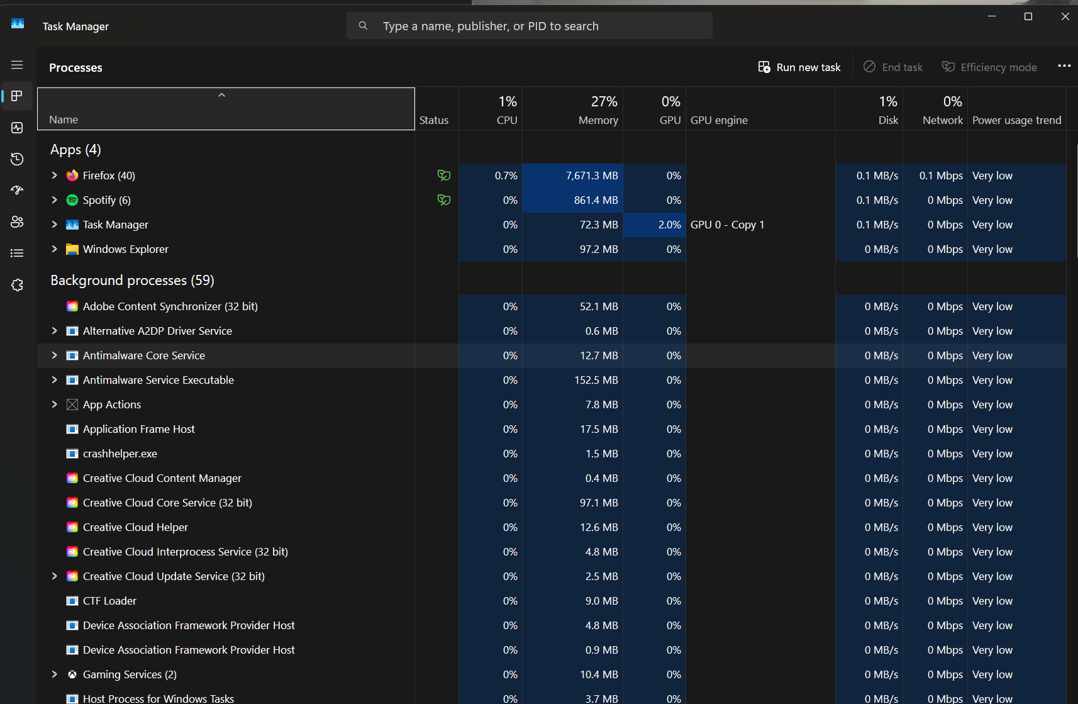Expand the Task Manager process row

(x=54, y=225)
